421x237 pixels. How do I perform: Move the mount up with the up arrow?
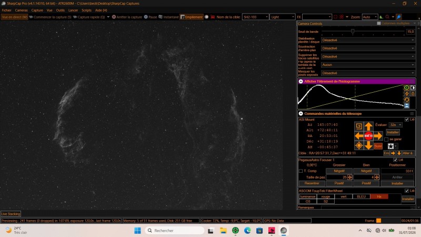(368, 126)
